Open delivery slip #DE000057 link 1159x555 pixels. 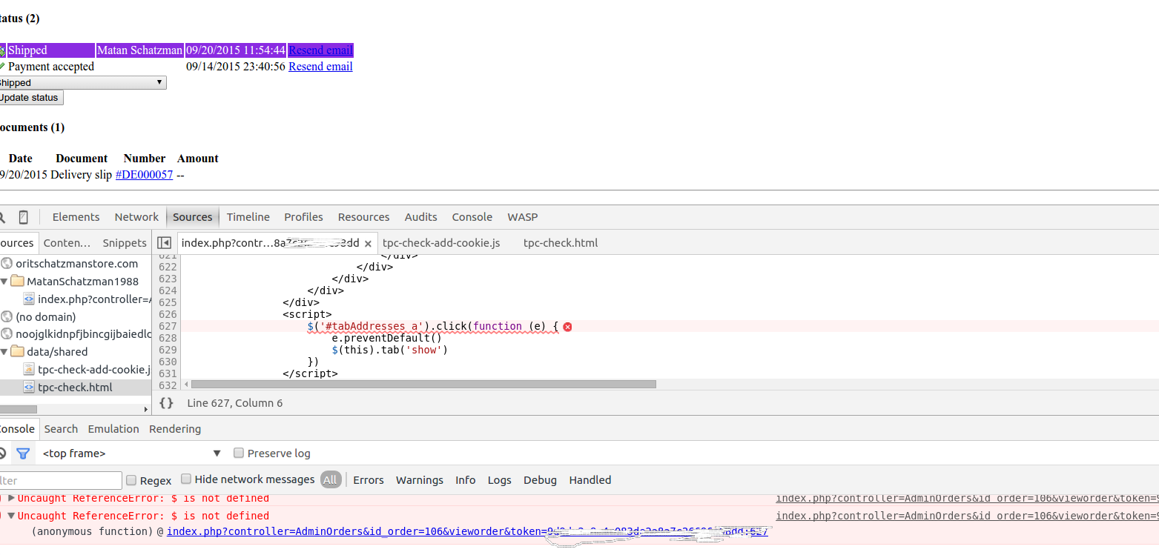click(144, 175)
